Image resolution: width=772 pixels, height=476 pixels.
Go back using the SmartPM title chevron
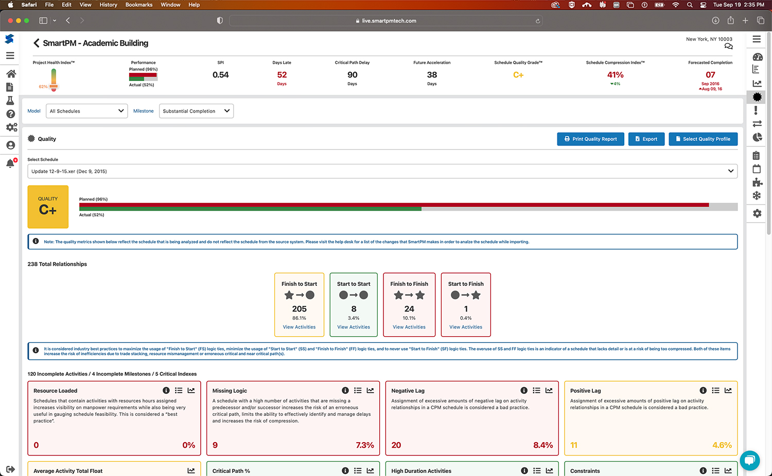36,43
